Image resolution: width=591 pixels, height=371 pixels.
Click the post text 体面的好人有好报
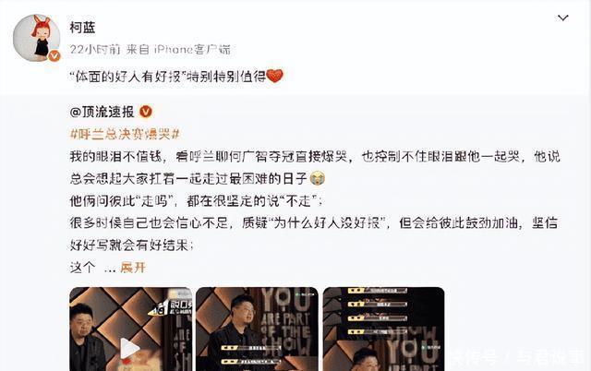pos(128,76)
